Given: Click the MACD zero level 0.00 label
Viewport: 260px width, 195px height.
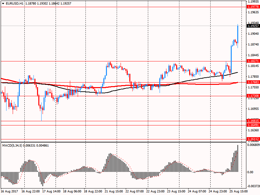Looking at the screenshot, I should (250, 172).
